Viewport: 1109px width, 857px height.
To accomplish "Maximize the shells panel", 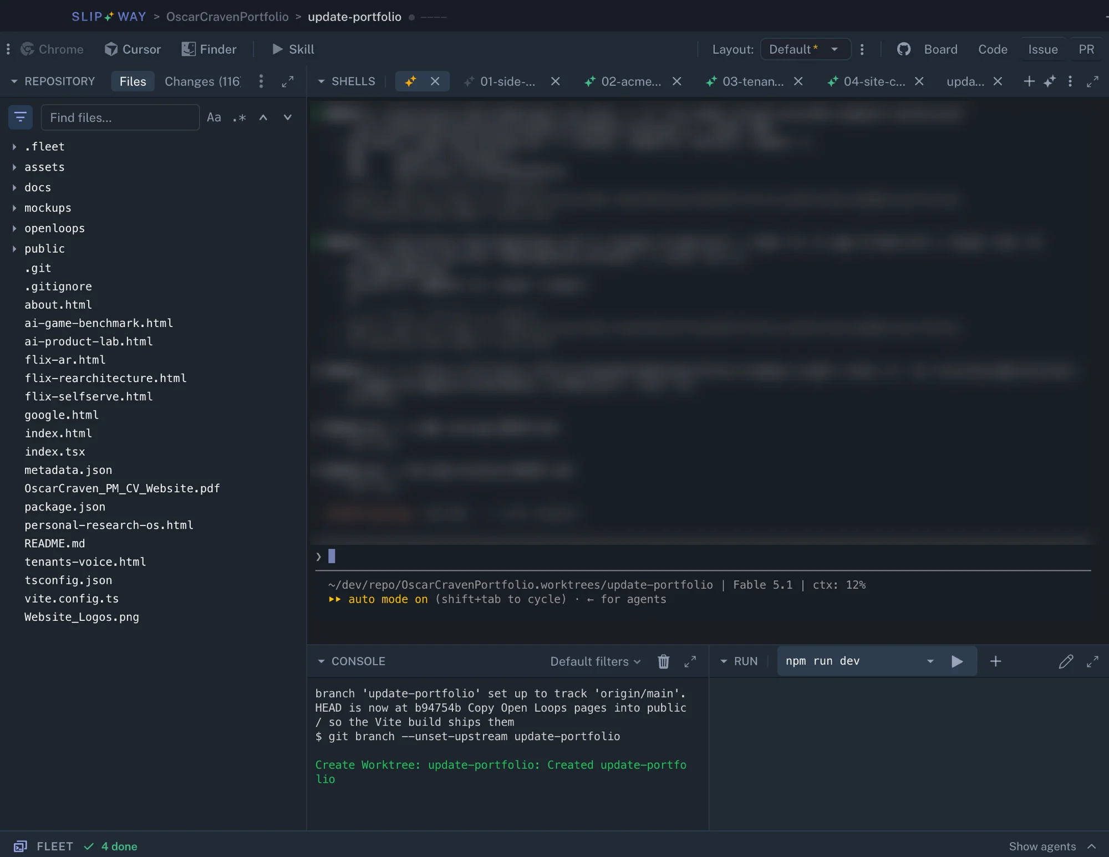I will click(x=1092, y=81).
